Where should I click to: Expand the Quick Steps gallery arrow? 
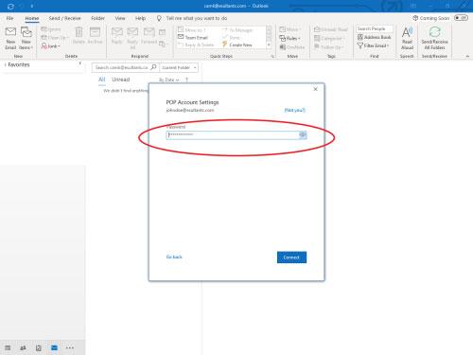(269, 45)
